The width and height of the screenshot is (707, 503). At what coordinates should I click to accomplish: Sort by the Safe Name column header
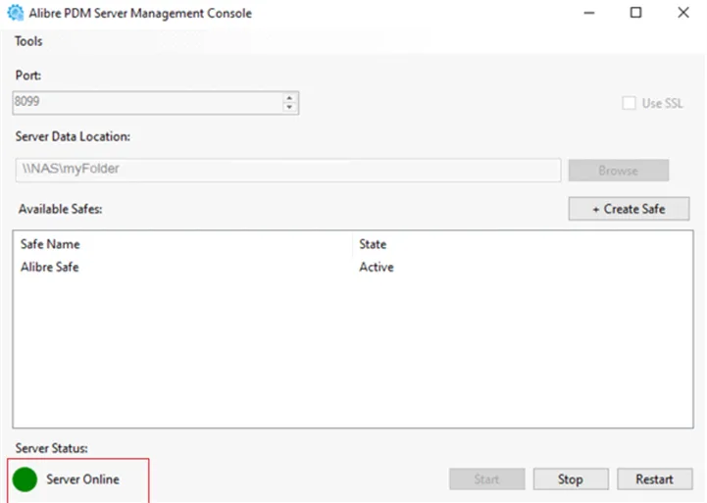[50, 244]
